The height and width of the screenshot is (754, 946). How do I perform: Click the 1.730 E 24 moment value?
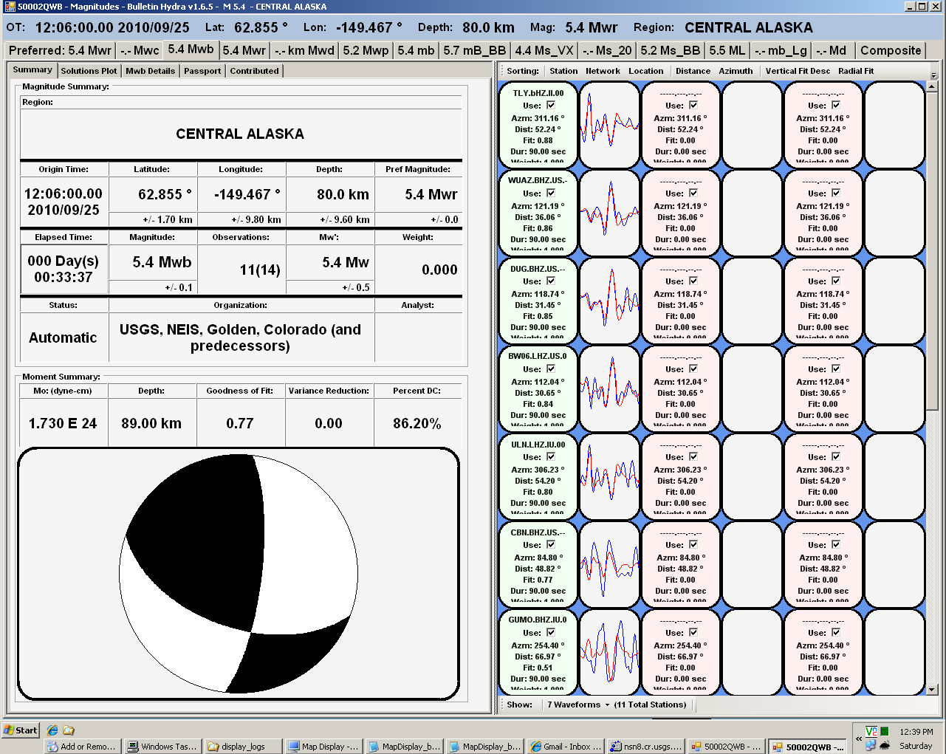[63, 423]
